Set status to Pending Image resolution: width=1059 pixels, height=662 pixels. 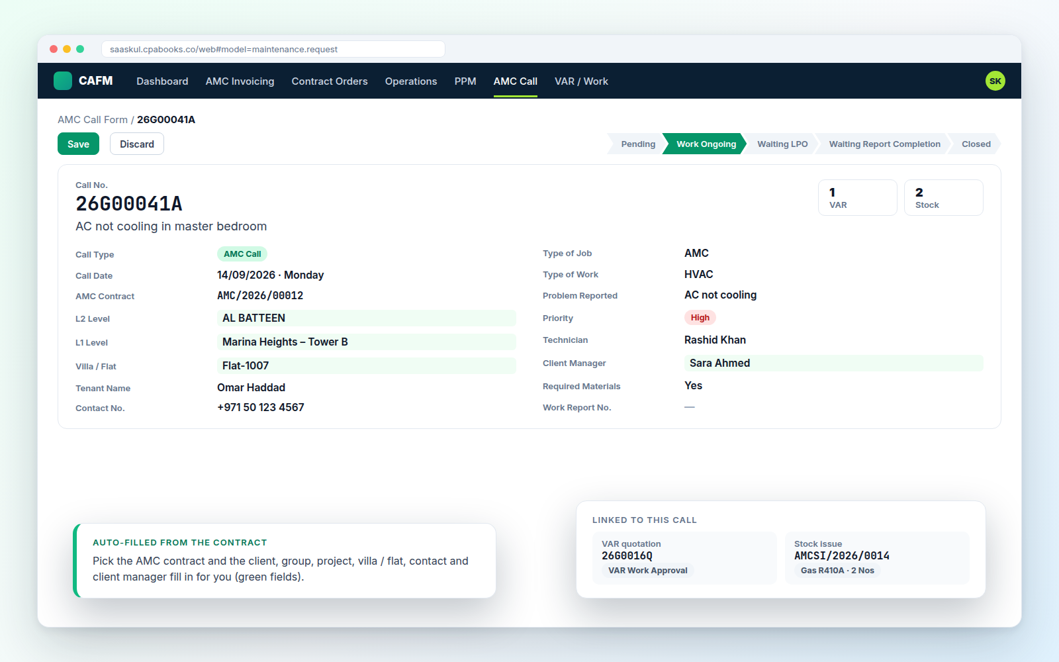click(636, 144)
